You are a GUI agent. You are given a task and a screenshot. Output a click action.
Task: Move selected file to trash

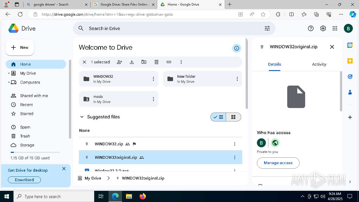pos(157,62)
